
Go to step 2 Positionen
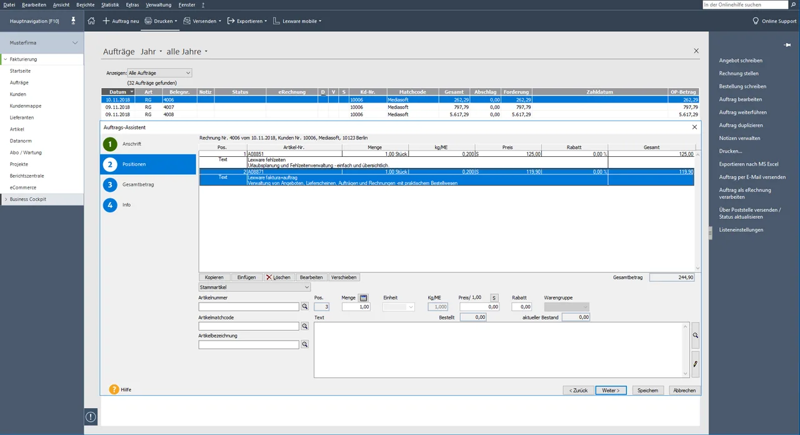[x=148, y=164]
